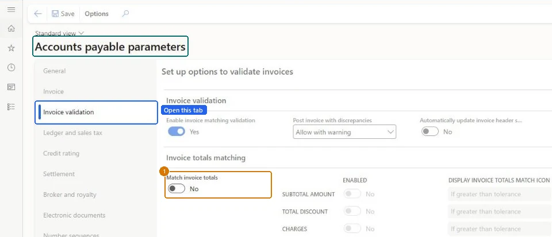Open Electronic documents tab
The height and width of the screenshot is (237, 552).
[x=96, y=215]
